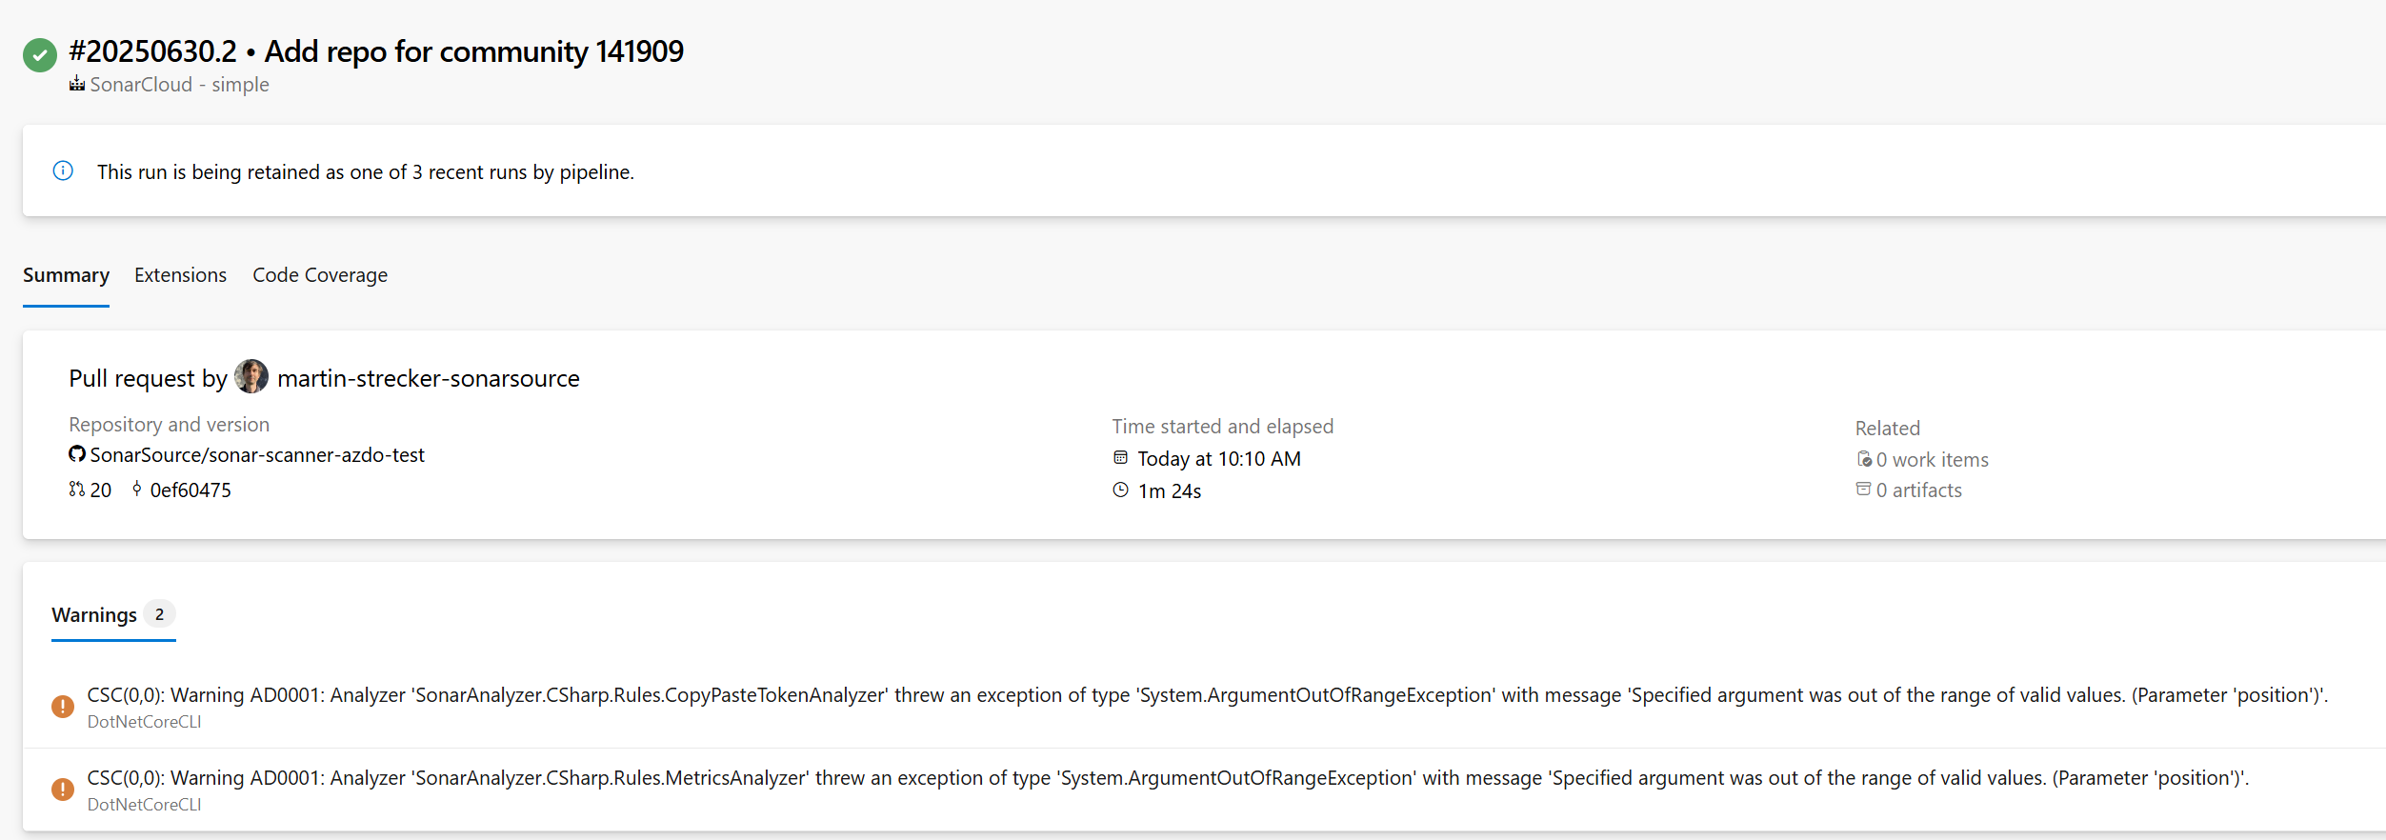The height and width of the screenshot is (840, 2386).
Task: Open commit 0ef60475 link
Action: pos(190,490)
